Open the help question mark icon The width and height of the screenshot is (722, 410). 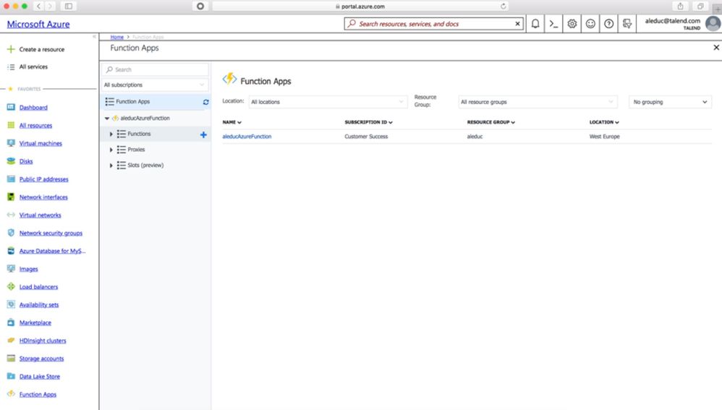[608, 23]
